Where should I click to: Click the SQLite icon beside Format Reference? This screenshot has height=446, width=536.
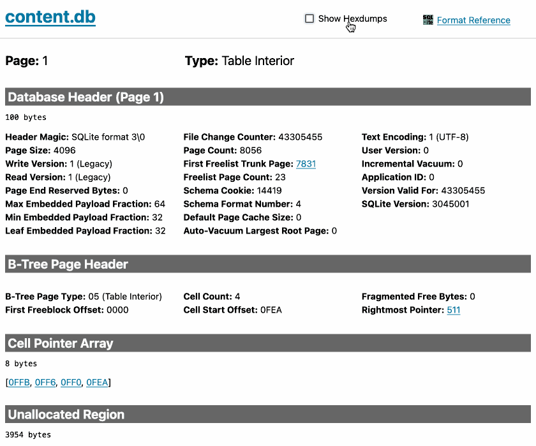tap(428, 20)
